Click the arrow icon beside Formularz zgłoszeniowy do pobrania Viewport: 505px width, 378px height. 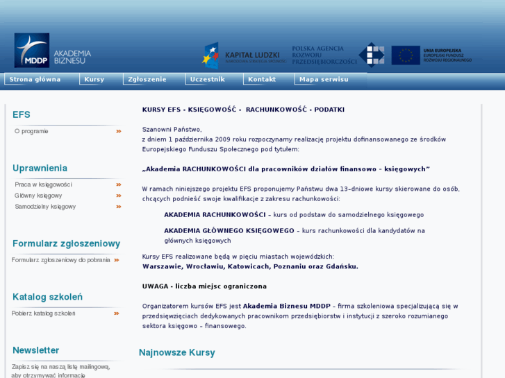click(117, 260)
